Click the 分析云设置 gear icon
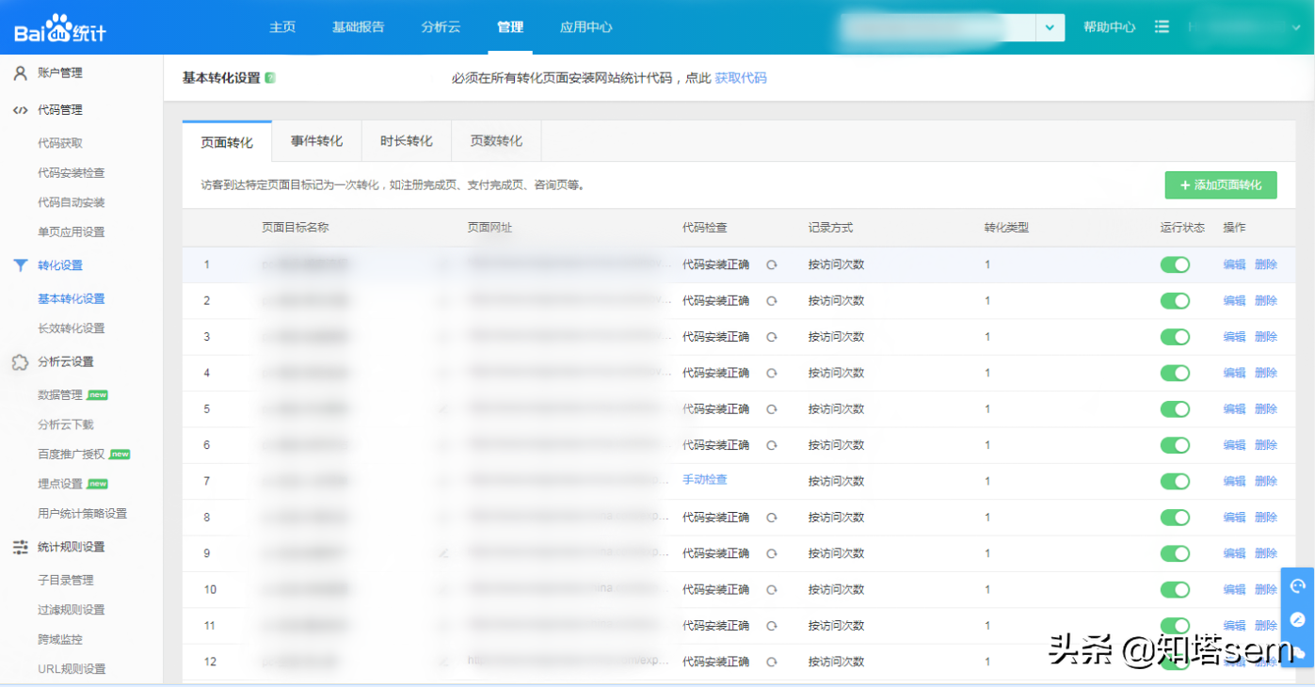 point(20,362)
